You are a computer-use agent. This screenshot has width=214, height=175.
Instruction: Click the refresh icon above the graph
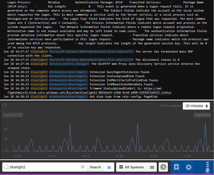(x=5, y=106)
